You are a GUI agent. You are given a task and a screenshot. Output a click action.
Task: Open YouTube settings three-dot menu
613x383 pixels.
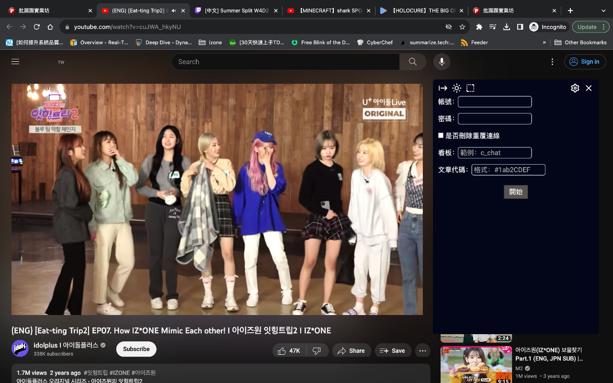[552, 62]
